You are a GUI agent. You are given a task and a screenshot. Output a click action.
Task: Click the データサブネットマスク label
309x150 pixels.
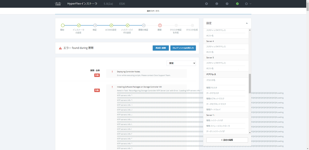coord(216,104)
